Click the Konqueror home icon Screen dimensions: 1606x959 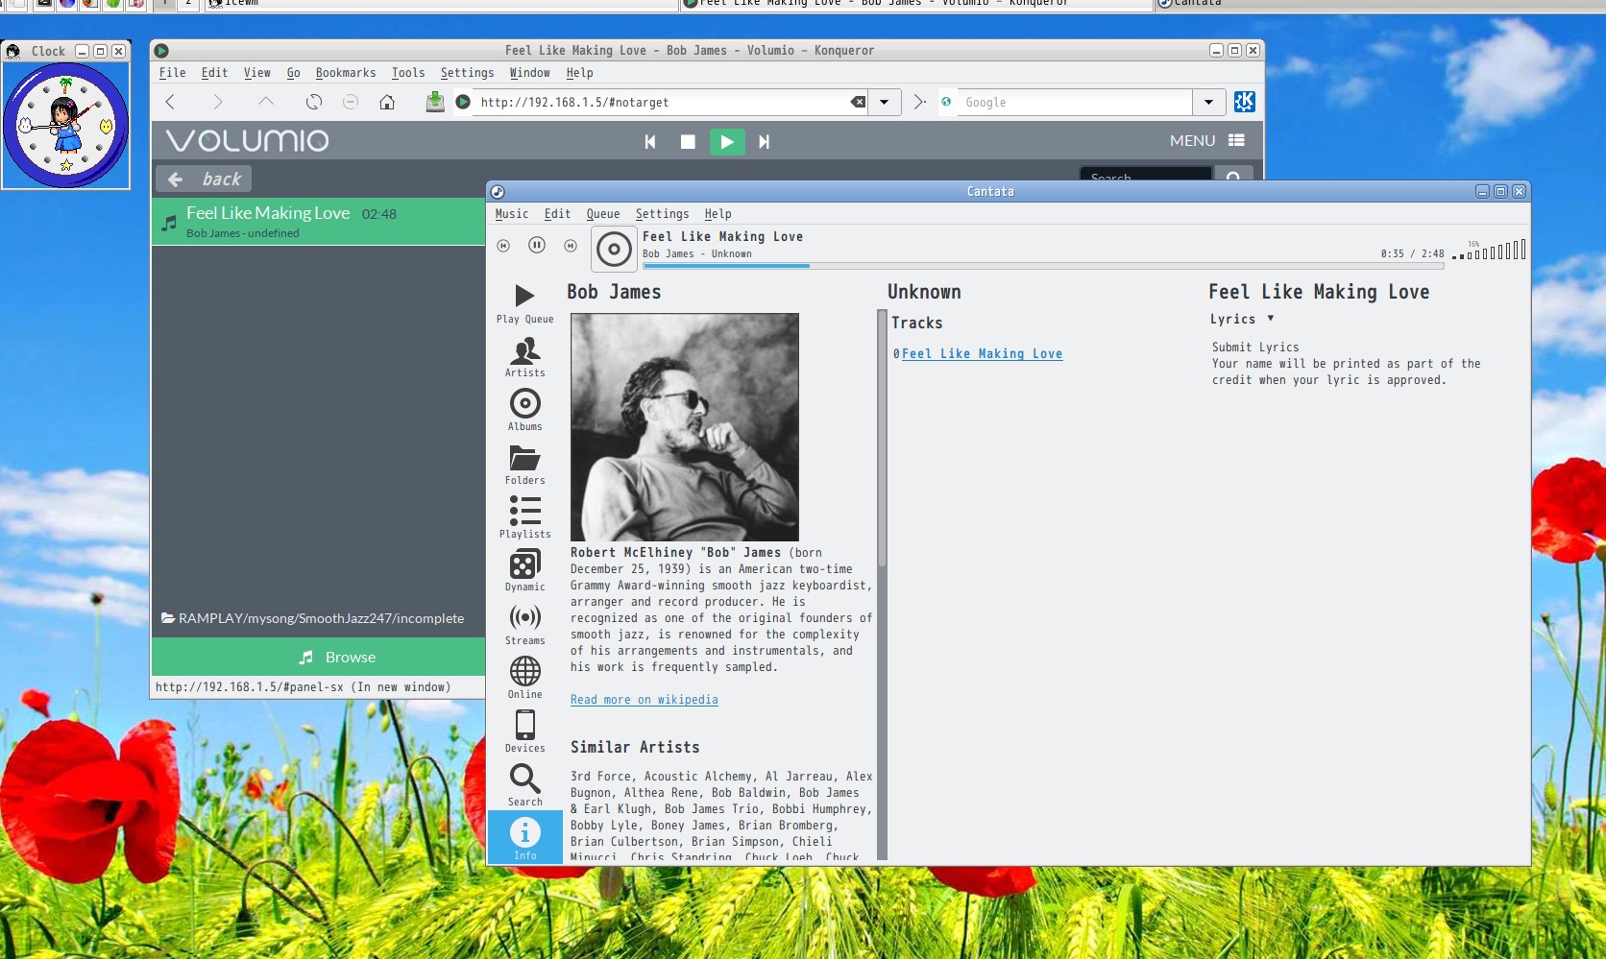[387, 102]
